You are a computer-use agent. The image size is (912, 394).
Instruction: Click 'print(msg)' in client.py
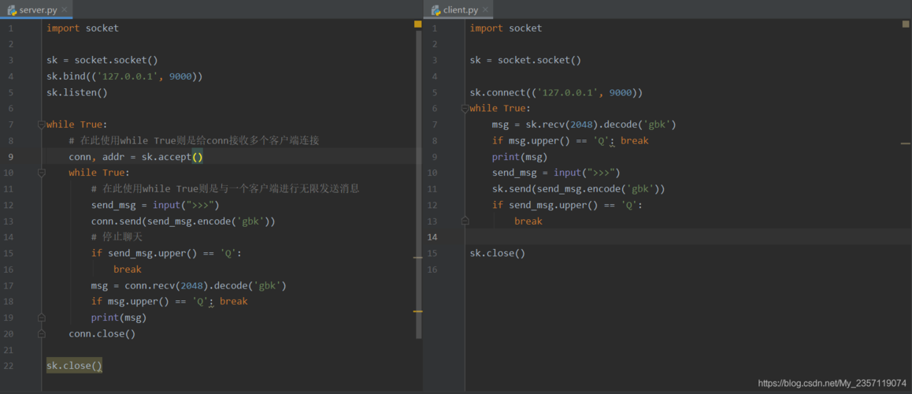[x=519, y=157]
